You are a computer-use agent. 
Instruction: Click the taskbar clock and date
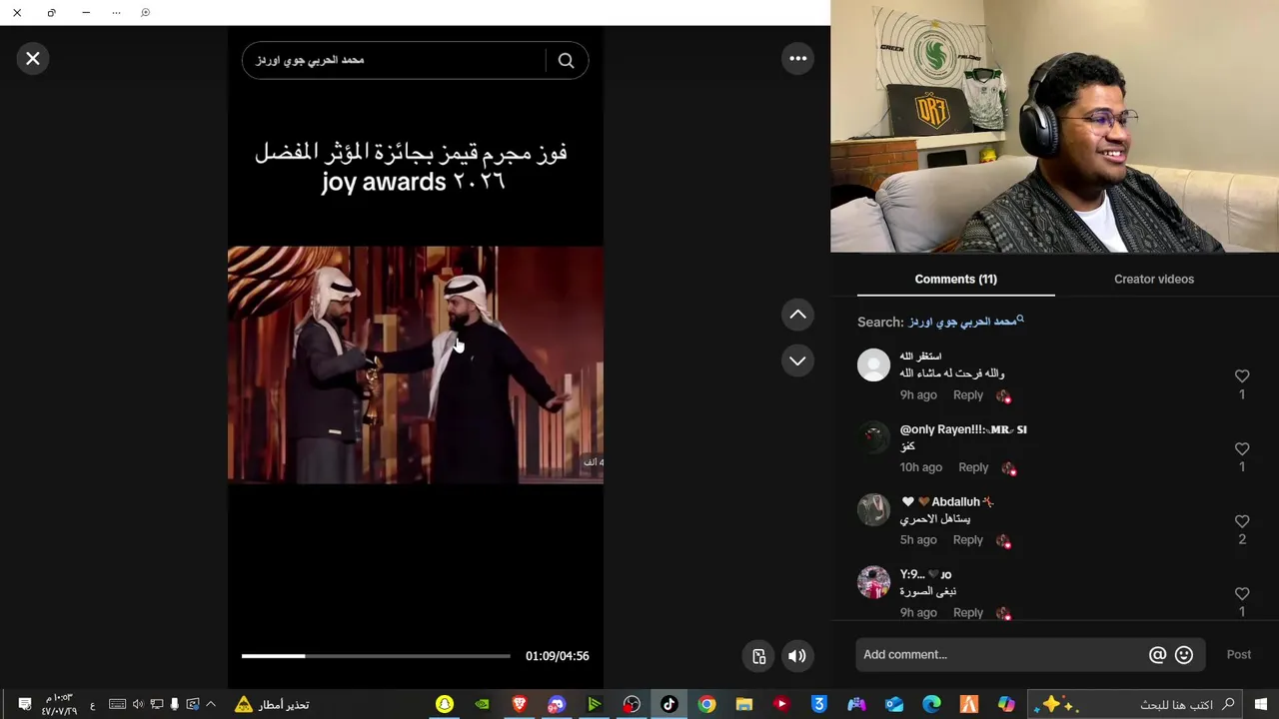pyautogui.click(x=59, y=705)
